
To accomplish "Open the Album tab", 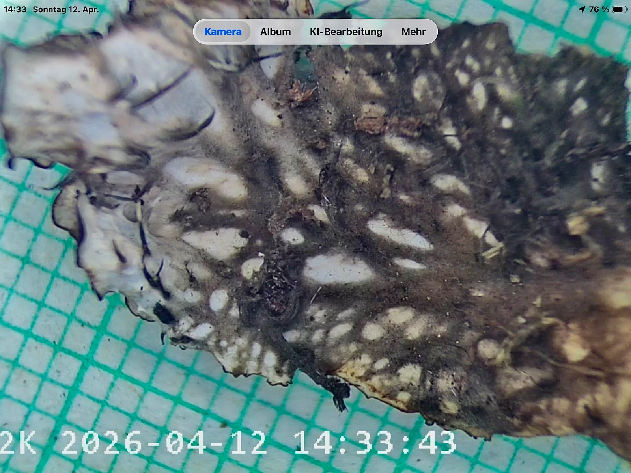I will (x=275, y=32).
